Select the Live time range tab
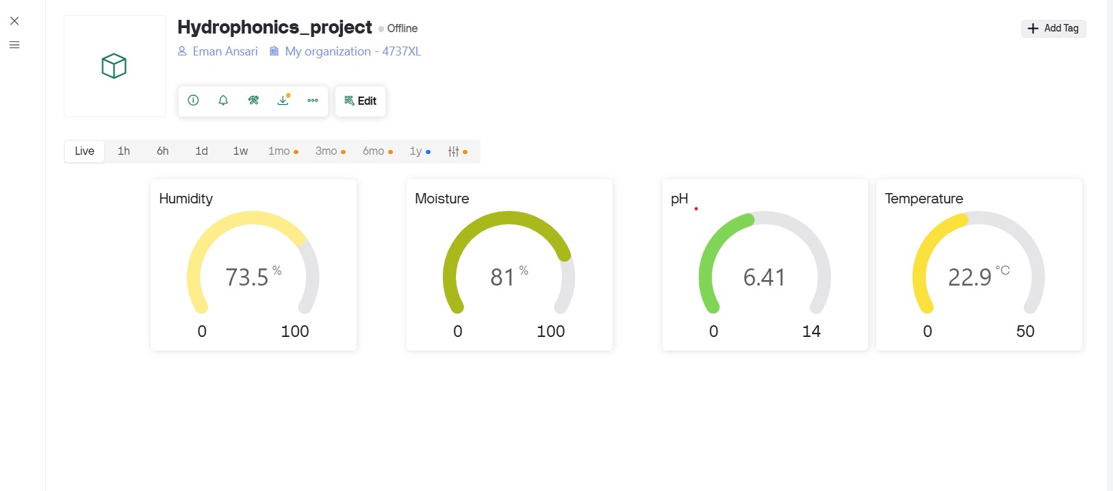The image size is (1113, 491). click(x=85, y=151)
